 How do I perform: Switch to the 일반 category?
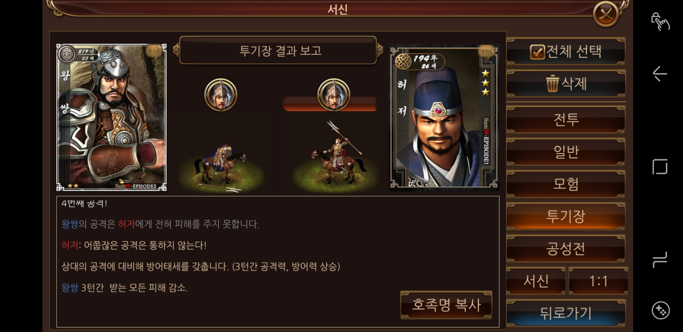coord(566,152)
